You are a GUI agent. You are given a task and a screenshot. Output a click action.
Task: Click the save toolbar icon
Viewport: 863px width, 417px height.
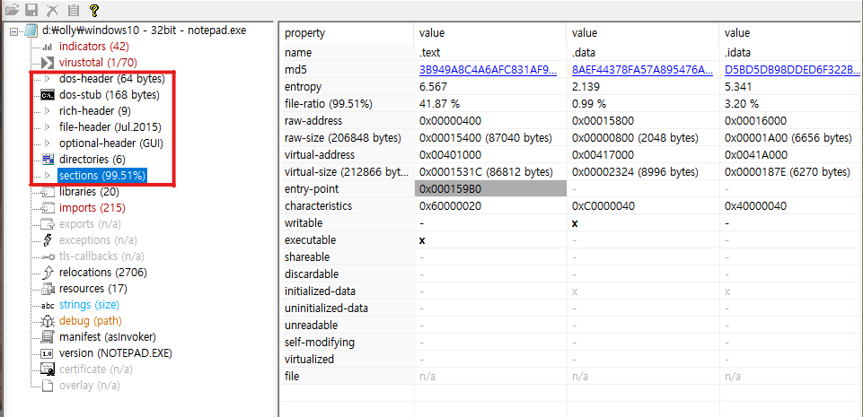pos(31,9)
